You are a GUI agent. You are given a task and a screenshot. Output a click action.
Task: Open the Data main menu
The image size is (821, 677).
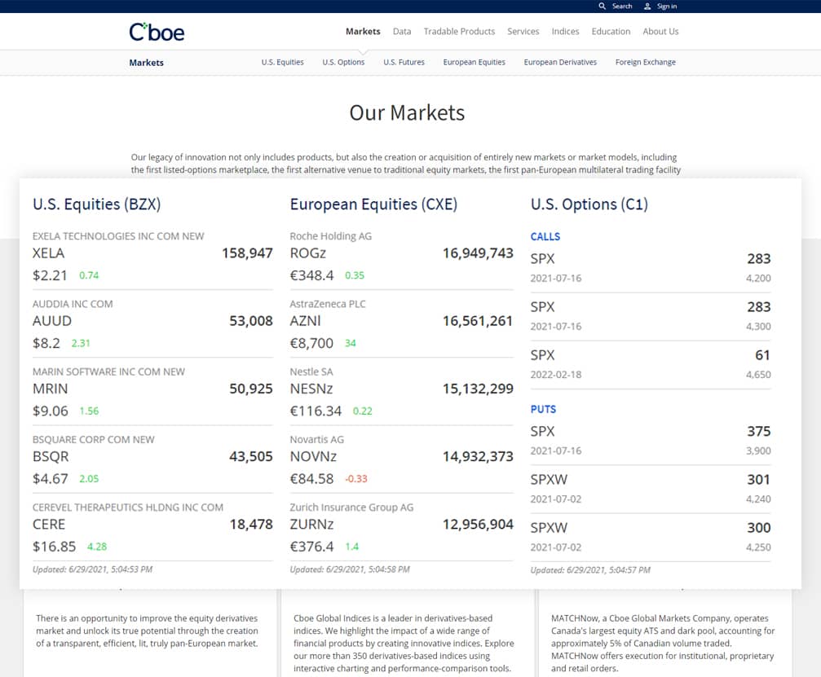[402, 32]
